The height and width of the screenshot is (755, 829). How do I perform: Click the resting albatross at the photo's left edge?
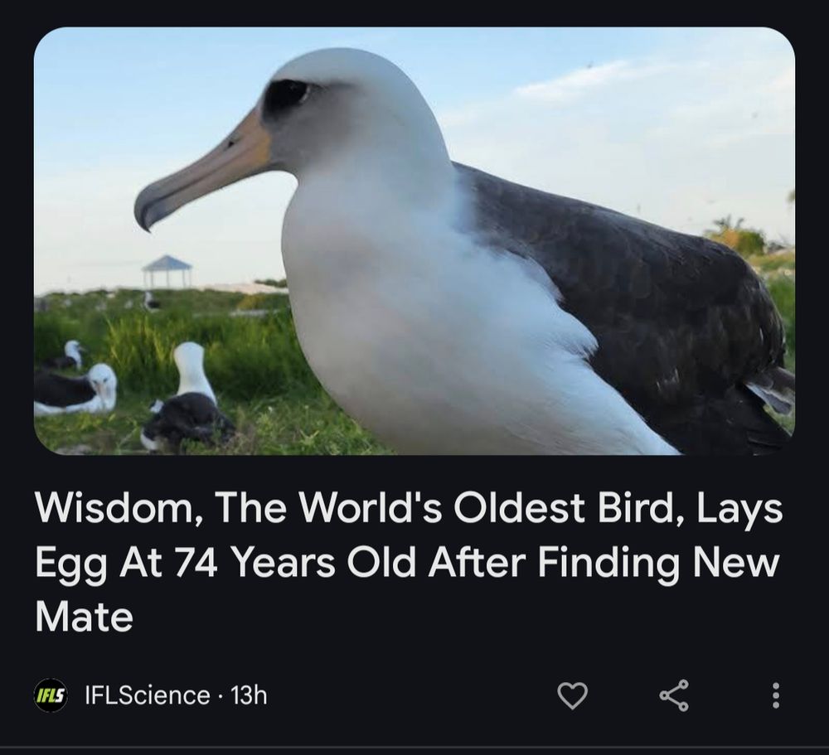click(x=75, y=390)
